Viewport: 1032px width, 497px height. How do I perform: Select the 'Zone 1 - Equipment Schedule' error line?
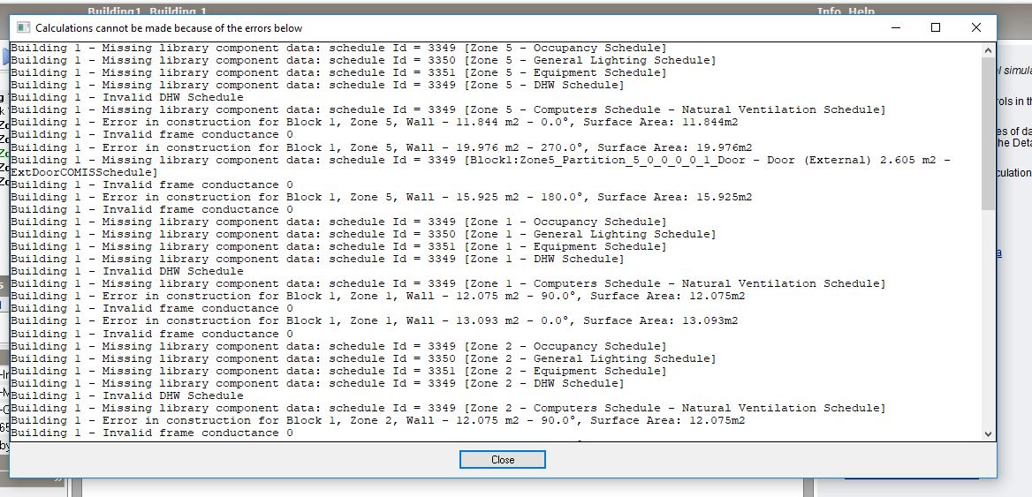(339, 247)
